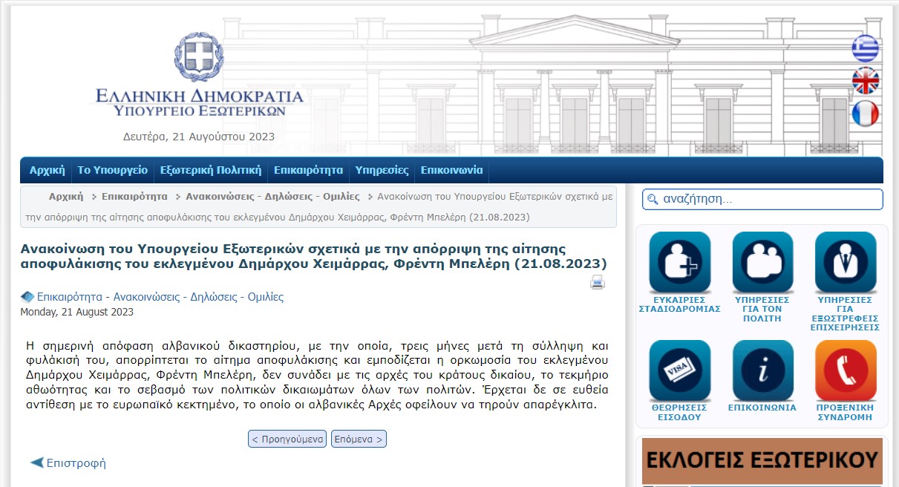
Task: Click the contact info icon
Action: pos(762,370)
